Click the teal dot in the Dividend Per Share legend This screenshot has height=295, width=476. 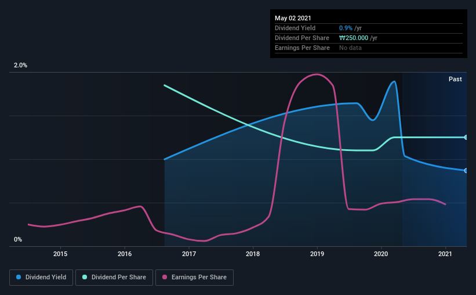click(x=85, y=278)
